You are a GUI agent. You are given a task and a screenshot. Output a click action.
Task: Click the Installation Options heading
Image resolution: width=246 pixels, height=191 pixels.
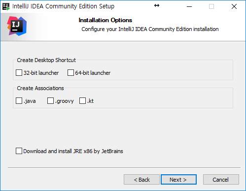click(x=105, y=20)
